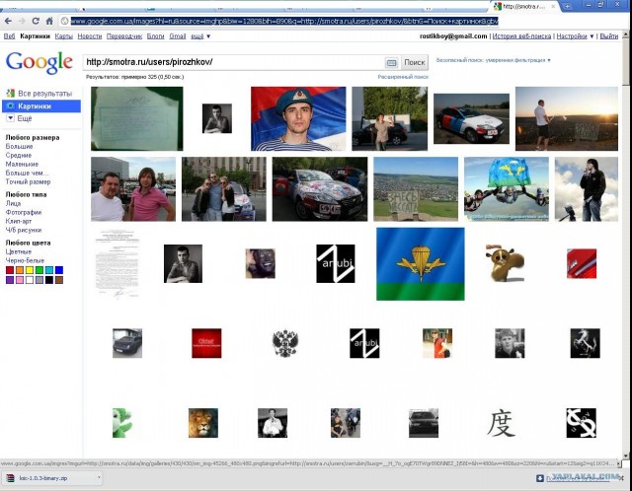Open the Russian double-headed eagle thumbnail
Image resolution: width=632 pixels, height=491 pixels.
[x=285, y=343]
